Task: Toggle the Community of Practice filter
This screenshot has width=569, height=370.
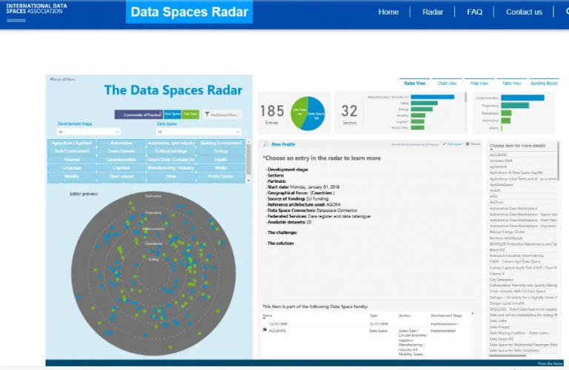Action: coord(139,115)
